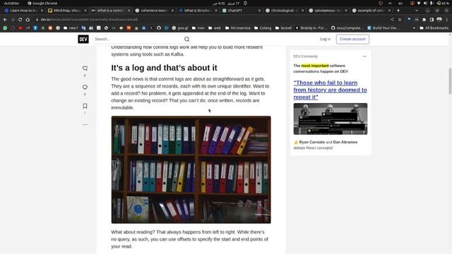Expand the bookmarks bar overflow arrow

pyautogui.click(x=414, y=28)
